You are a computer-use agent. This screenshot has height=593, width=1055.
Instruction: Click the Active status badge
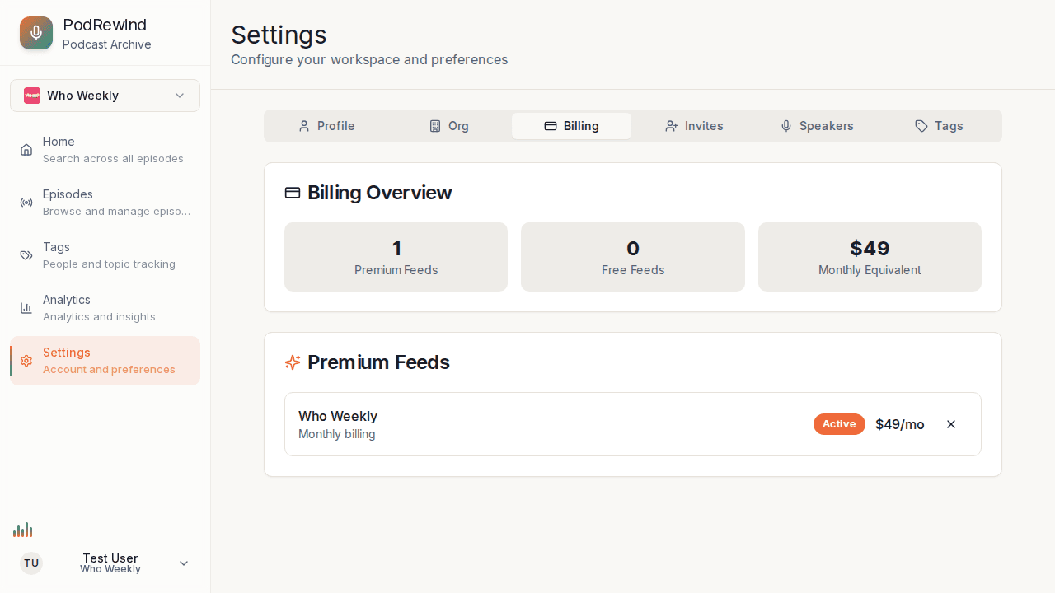839,423
